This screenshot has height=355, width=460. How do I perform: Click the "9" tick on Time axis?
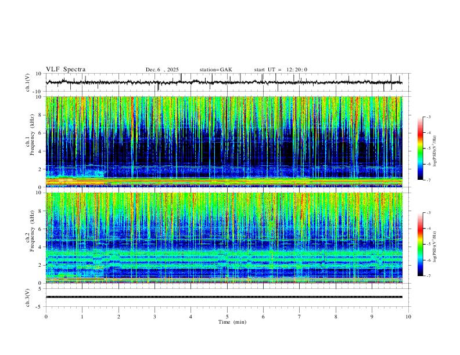[372, 317]
